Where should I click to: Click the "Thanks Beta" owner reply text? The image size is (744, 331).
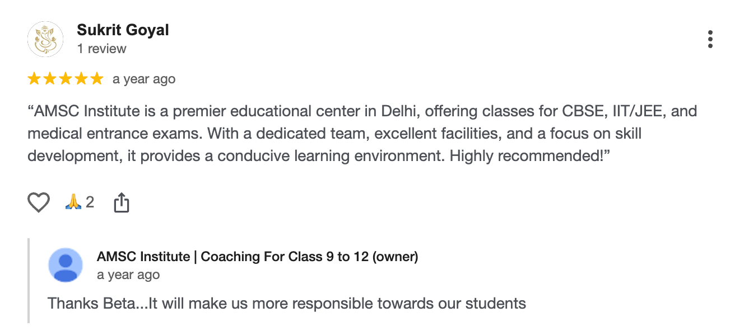tap(286, 304)
